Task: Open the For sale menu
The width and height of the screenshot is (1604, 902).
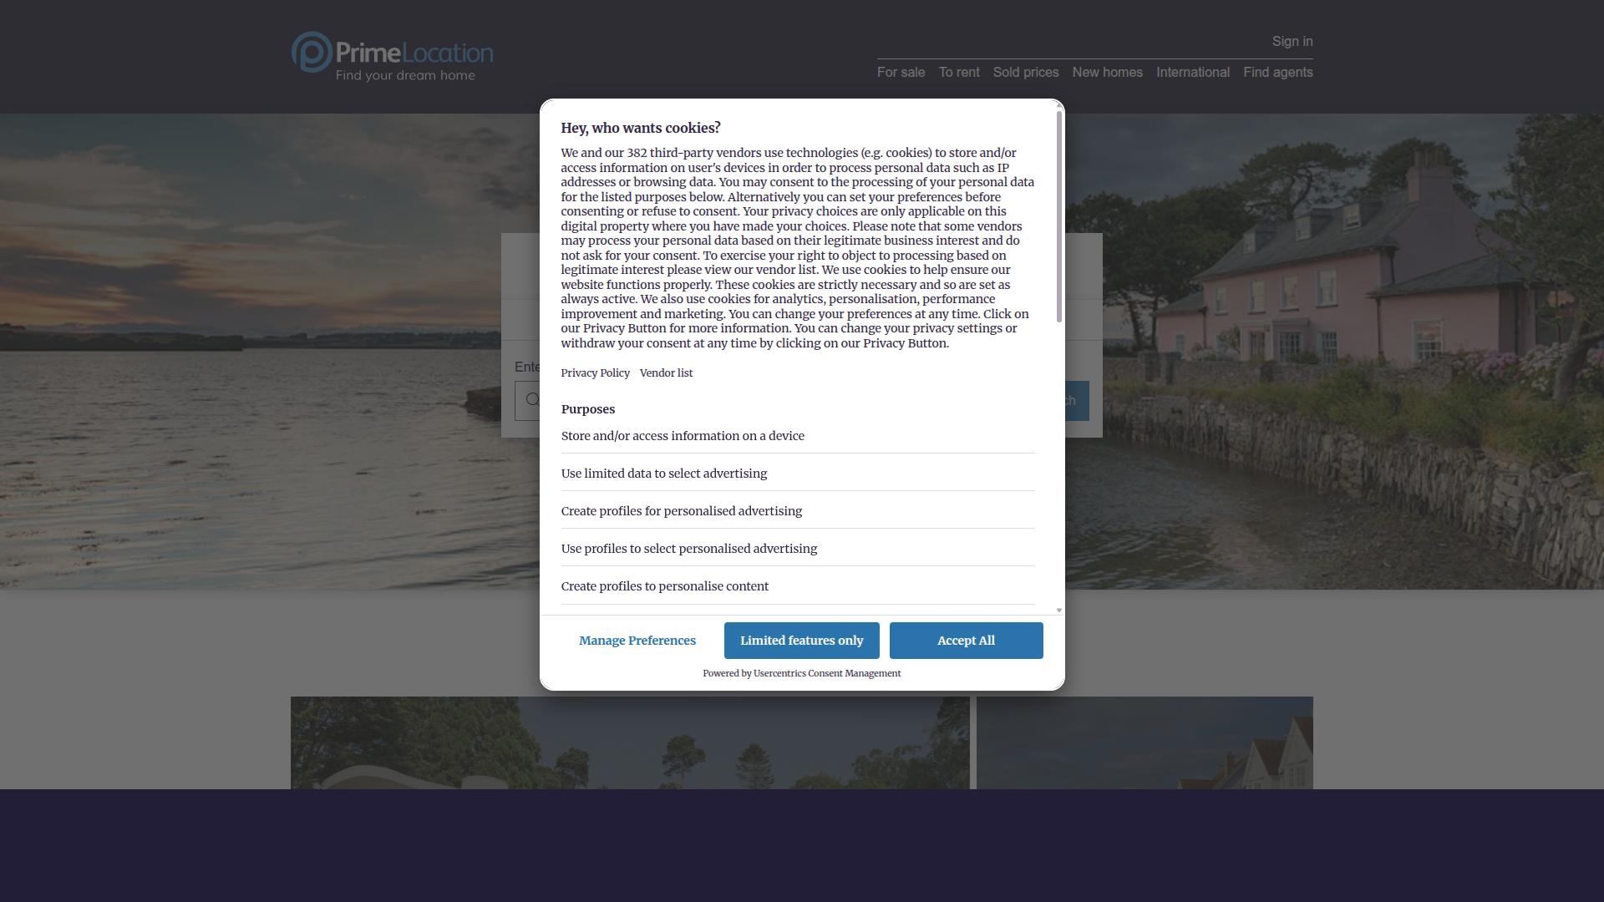Action: pyautogui.click(x=901, y=72)
